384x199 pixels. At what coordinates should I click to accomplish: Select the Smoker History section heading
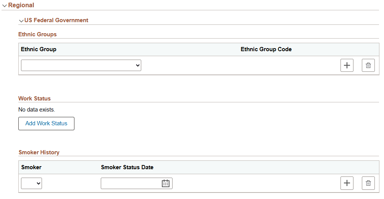(39, 152)
